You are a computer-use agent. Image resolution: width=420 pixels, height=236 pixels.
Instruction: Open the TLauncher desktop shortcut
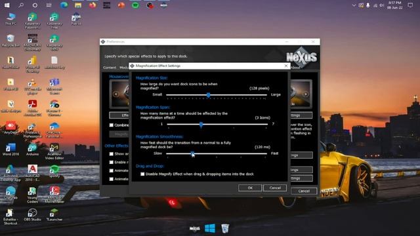[x=54, y=215]
